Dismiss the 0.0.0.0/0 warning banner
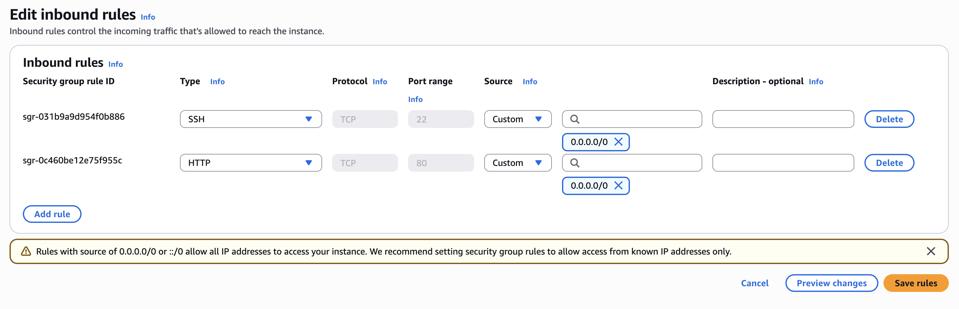Screen dimensions: 959x309 point(931,251)
